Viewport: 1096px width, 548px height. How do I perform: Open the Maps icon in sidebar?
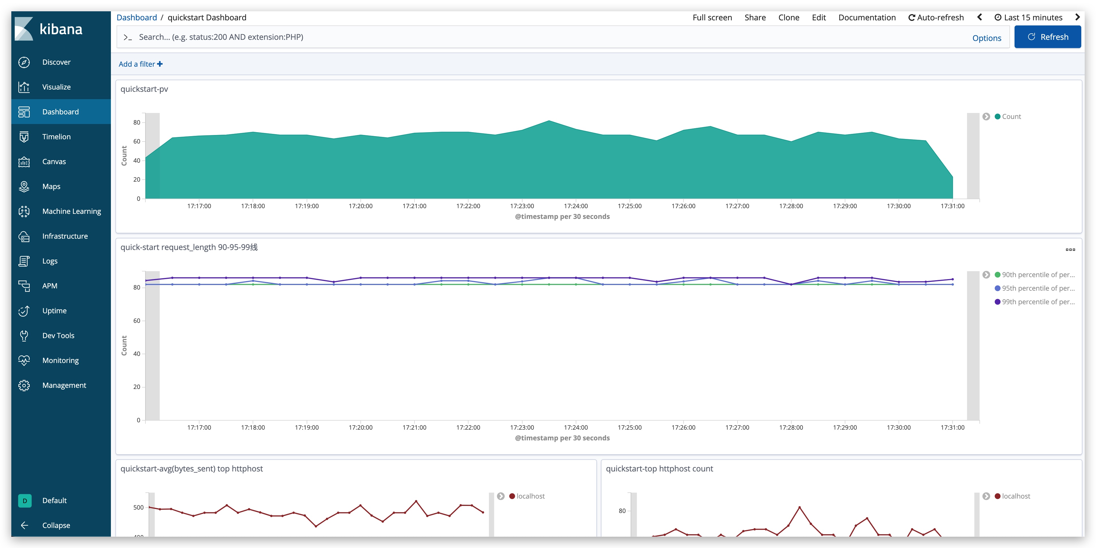tap(24, 186)
